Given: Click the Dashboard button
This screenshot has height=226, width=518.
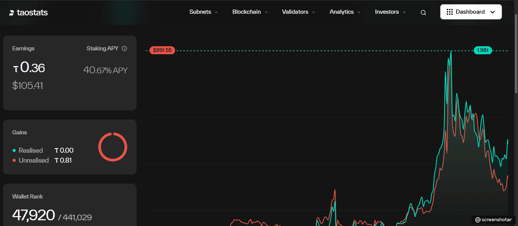Looking at the screenshot, I should point(471,12).
